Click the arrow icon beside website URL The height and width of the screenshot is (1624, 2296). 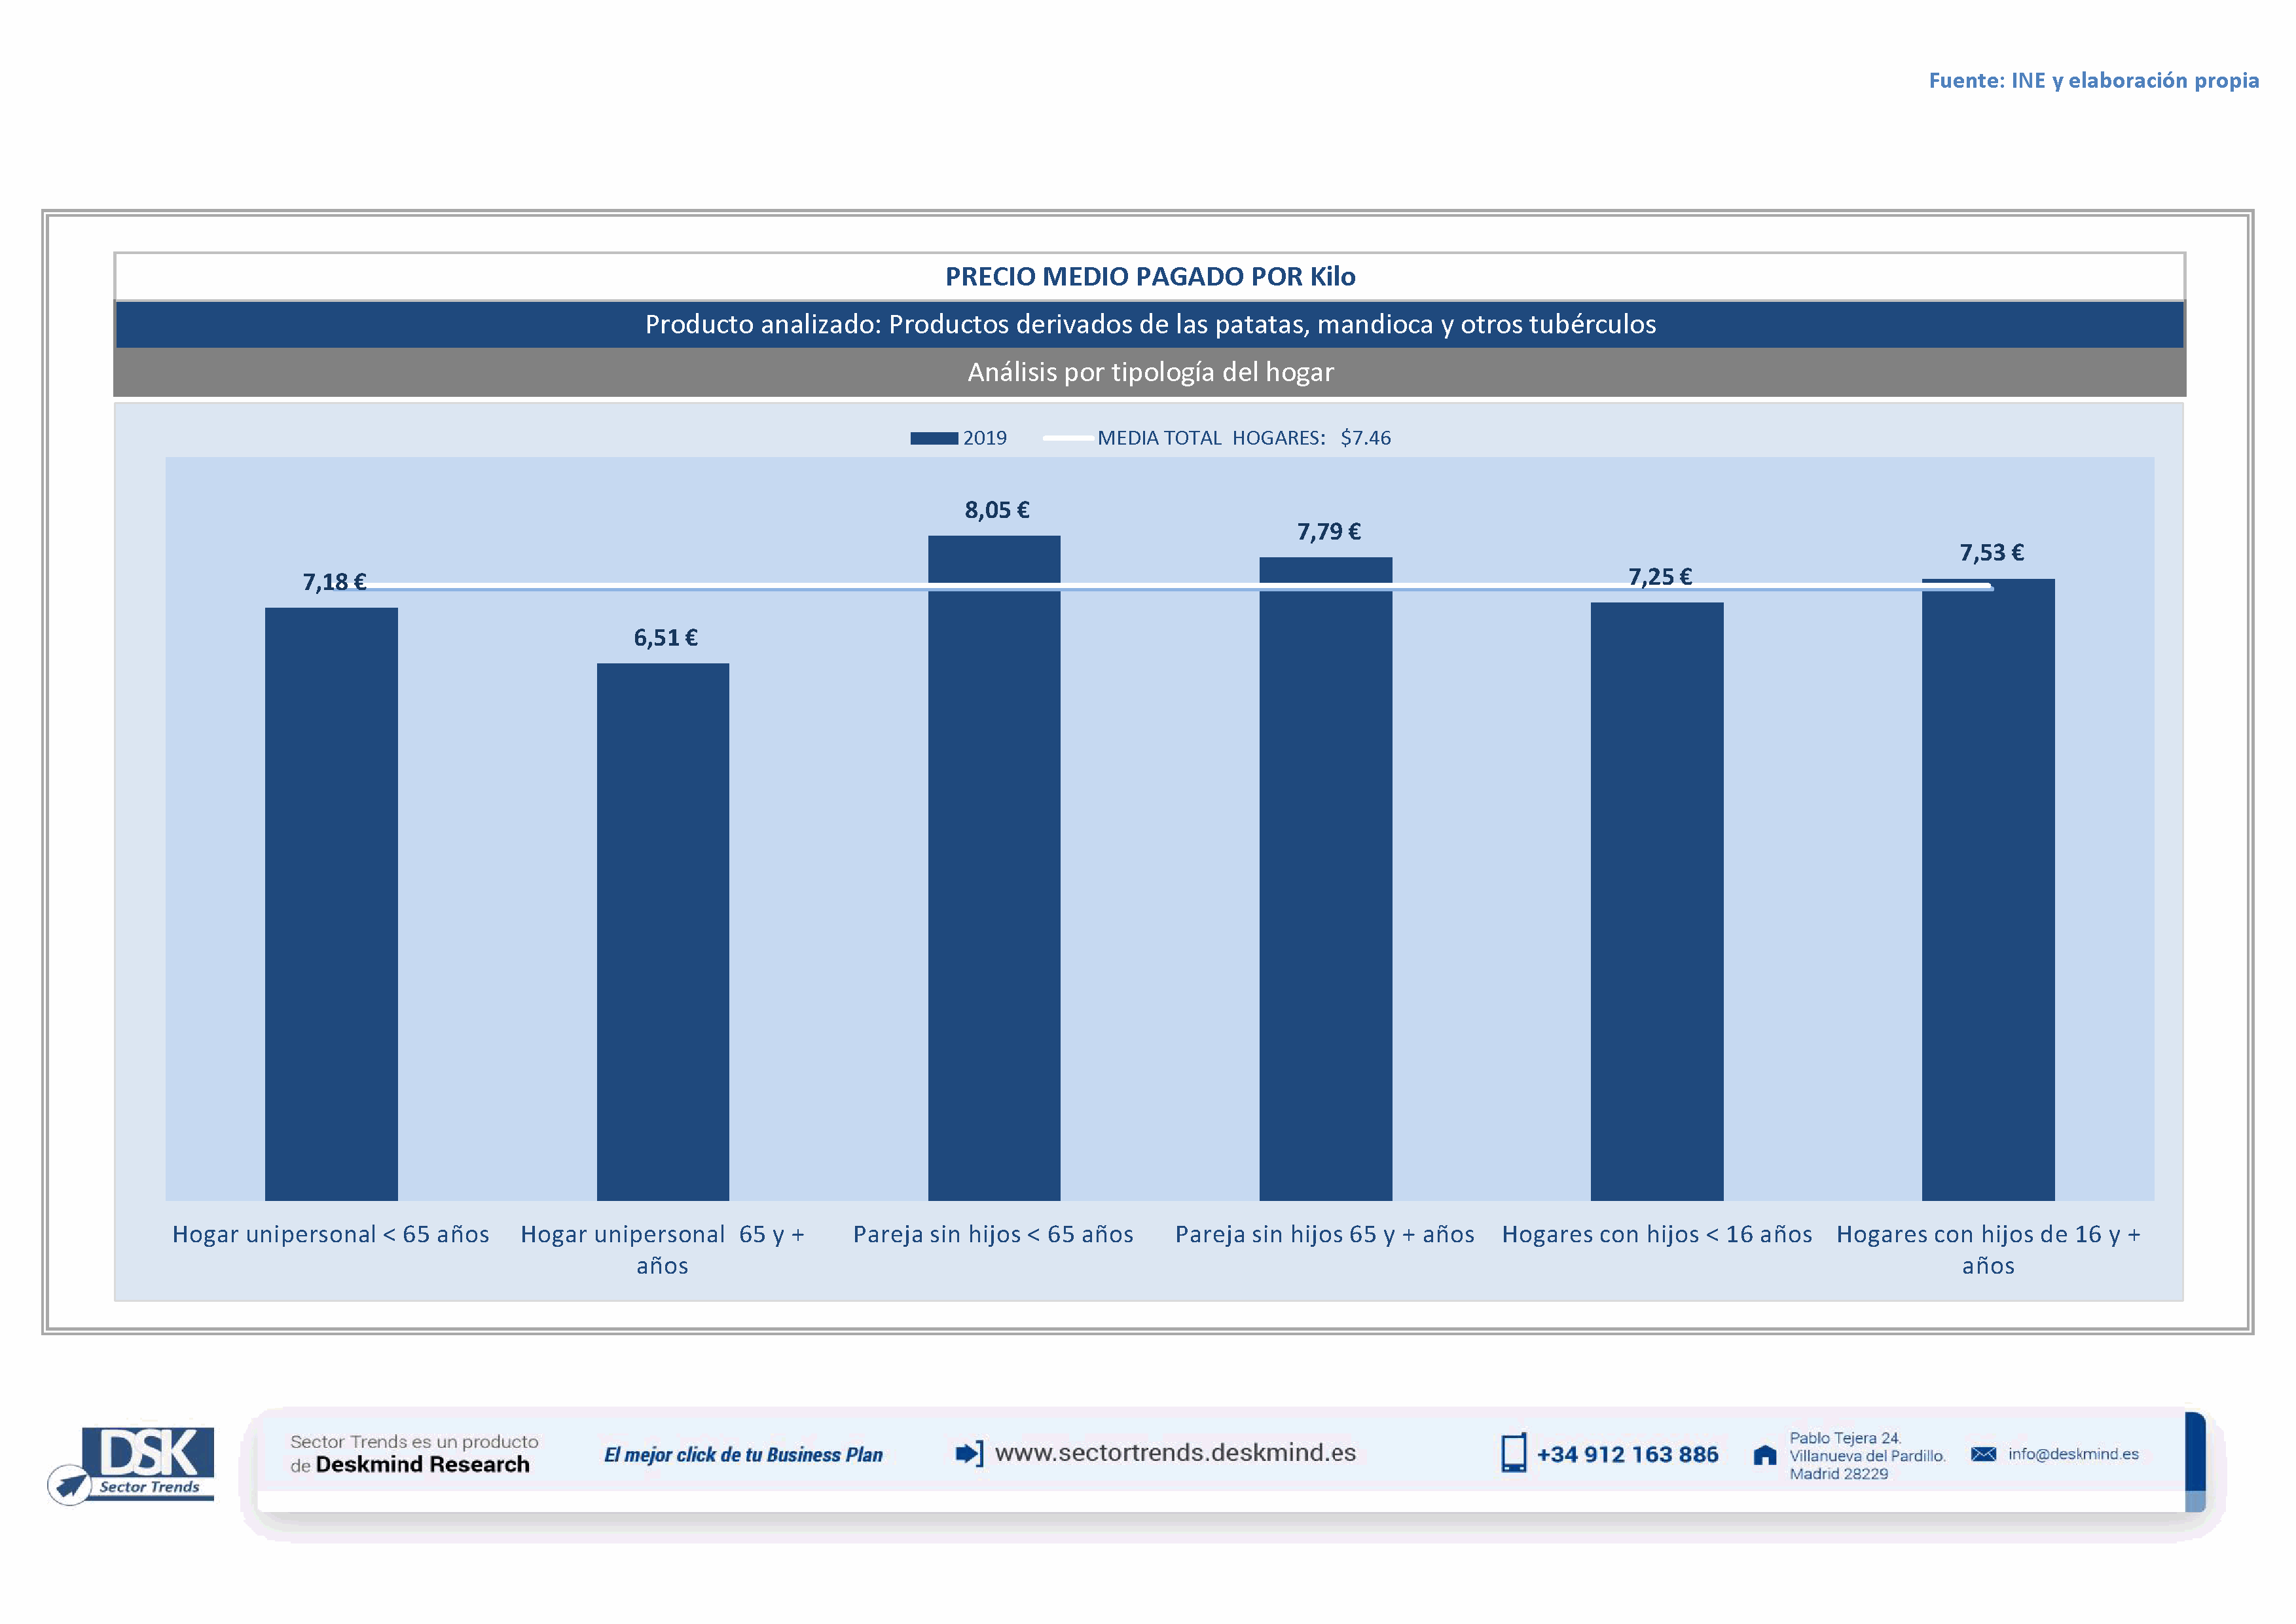click(x=969, y=1453)
